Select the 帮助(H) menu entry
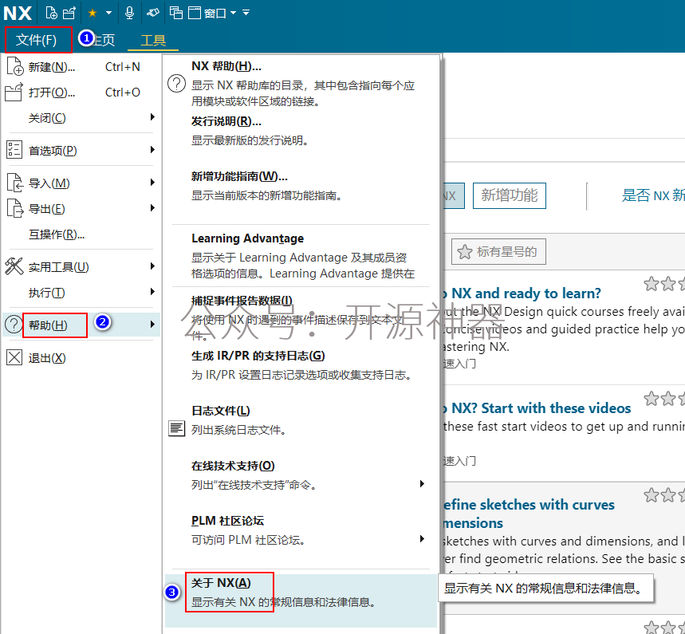Screen dimensions: 685x634 (81, 325)
